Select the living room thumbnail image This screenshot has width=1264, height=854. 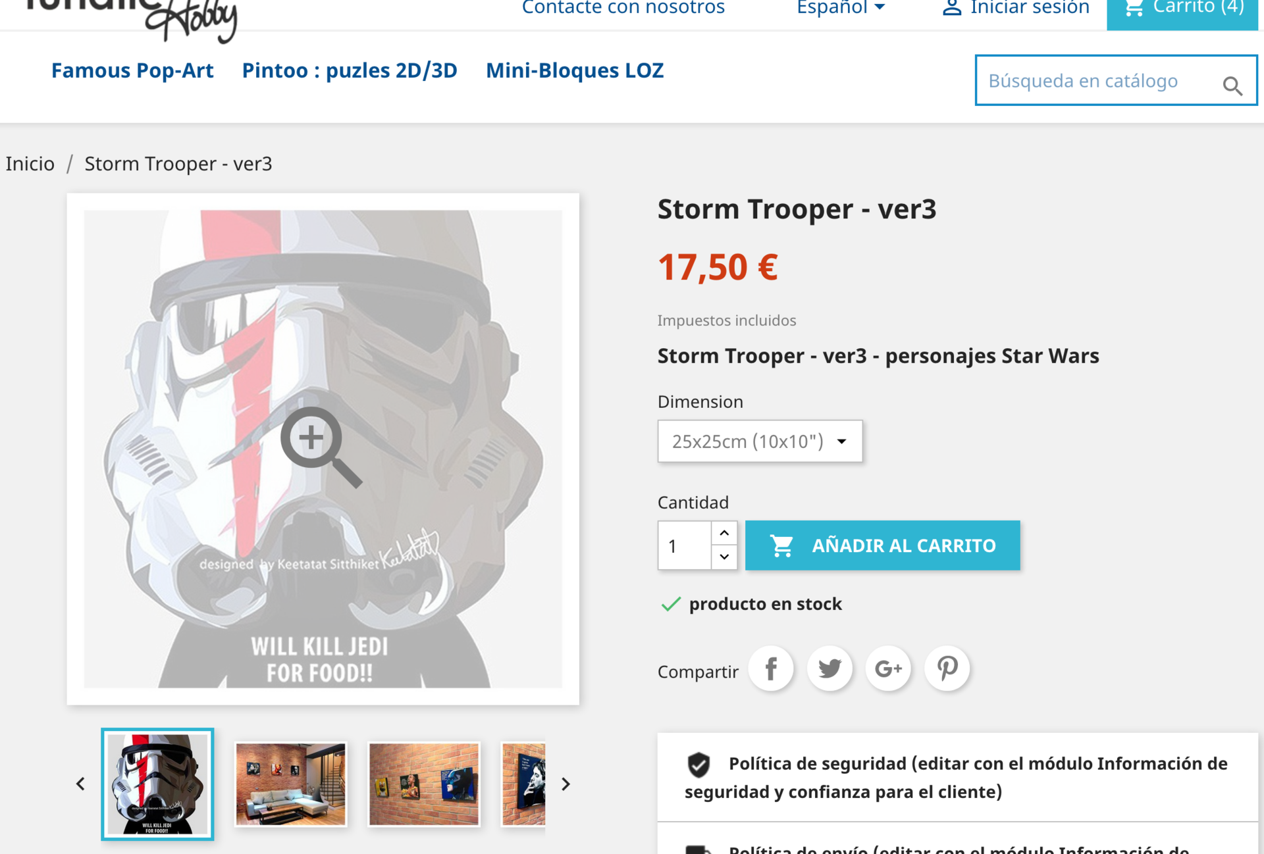pos(290,784)
